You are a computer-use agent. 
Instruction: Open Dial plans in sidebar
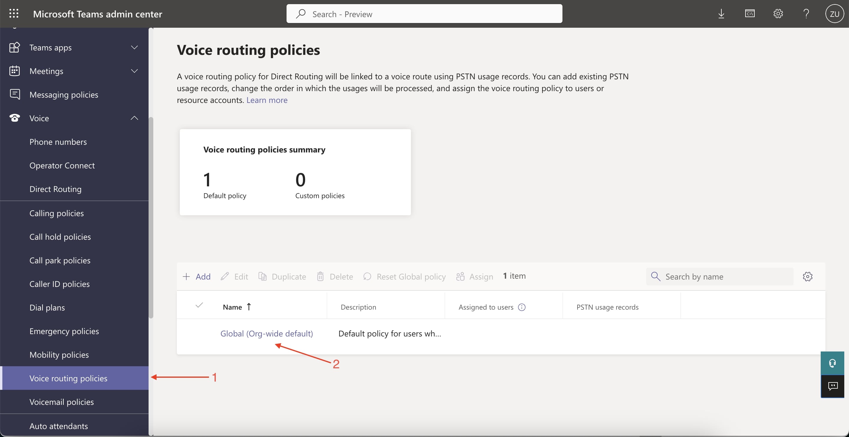(x=47, y=308)
